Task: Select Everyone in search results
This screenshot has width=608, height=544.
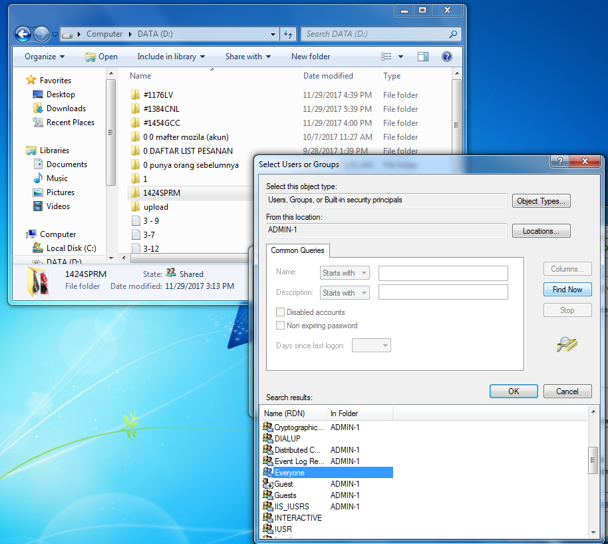Action: [328, 472]
